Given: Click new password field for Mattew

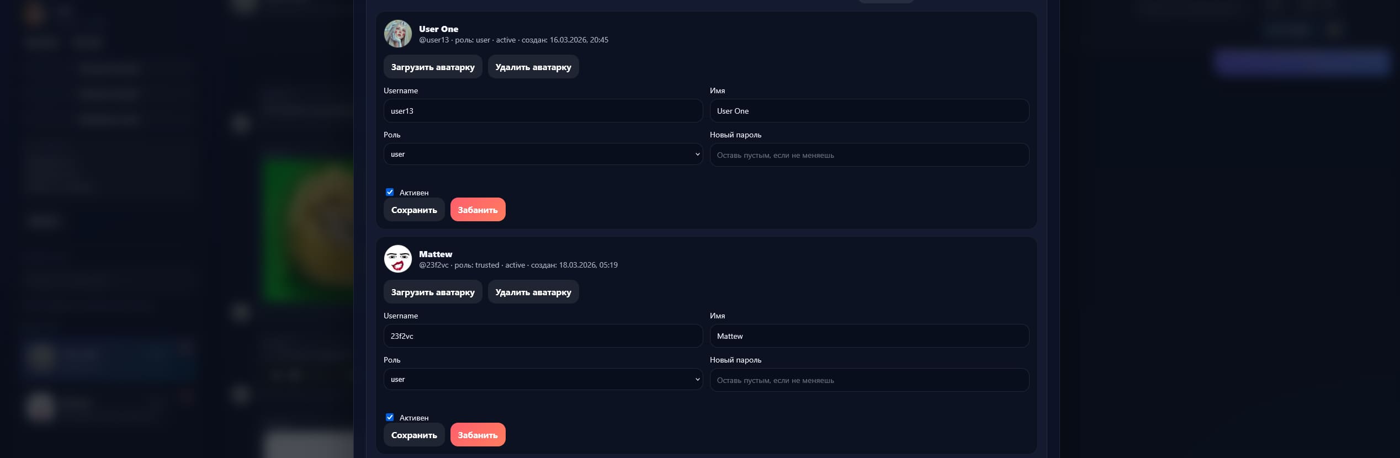Looking at the screenshot, I should [x=869, y=380].
